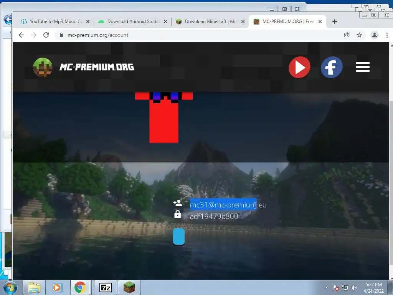
Task: Click the MC-PREMIUM.ORG grass block logo
Action: click(x=43, y=67)
